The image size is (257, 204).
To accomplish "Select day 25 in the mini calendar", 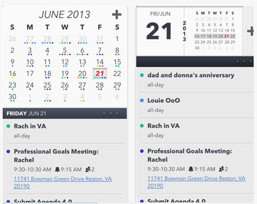I will (209, 42).
